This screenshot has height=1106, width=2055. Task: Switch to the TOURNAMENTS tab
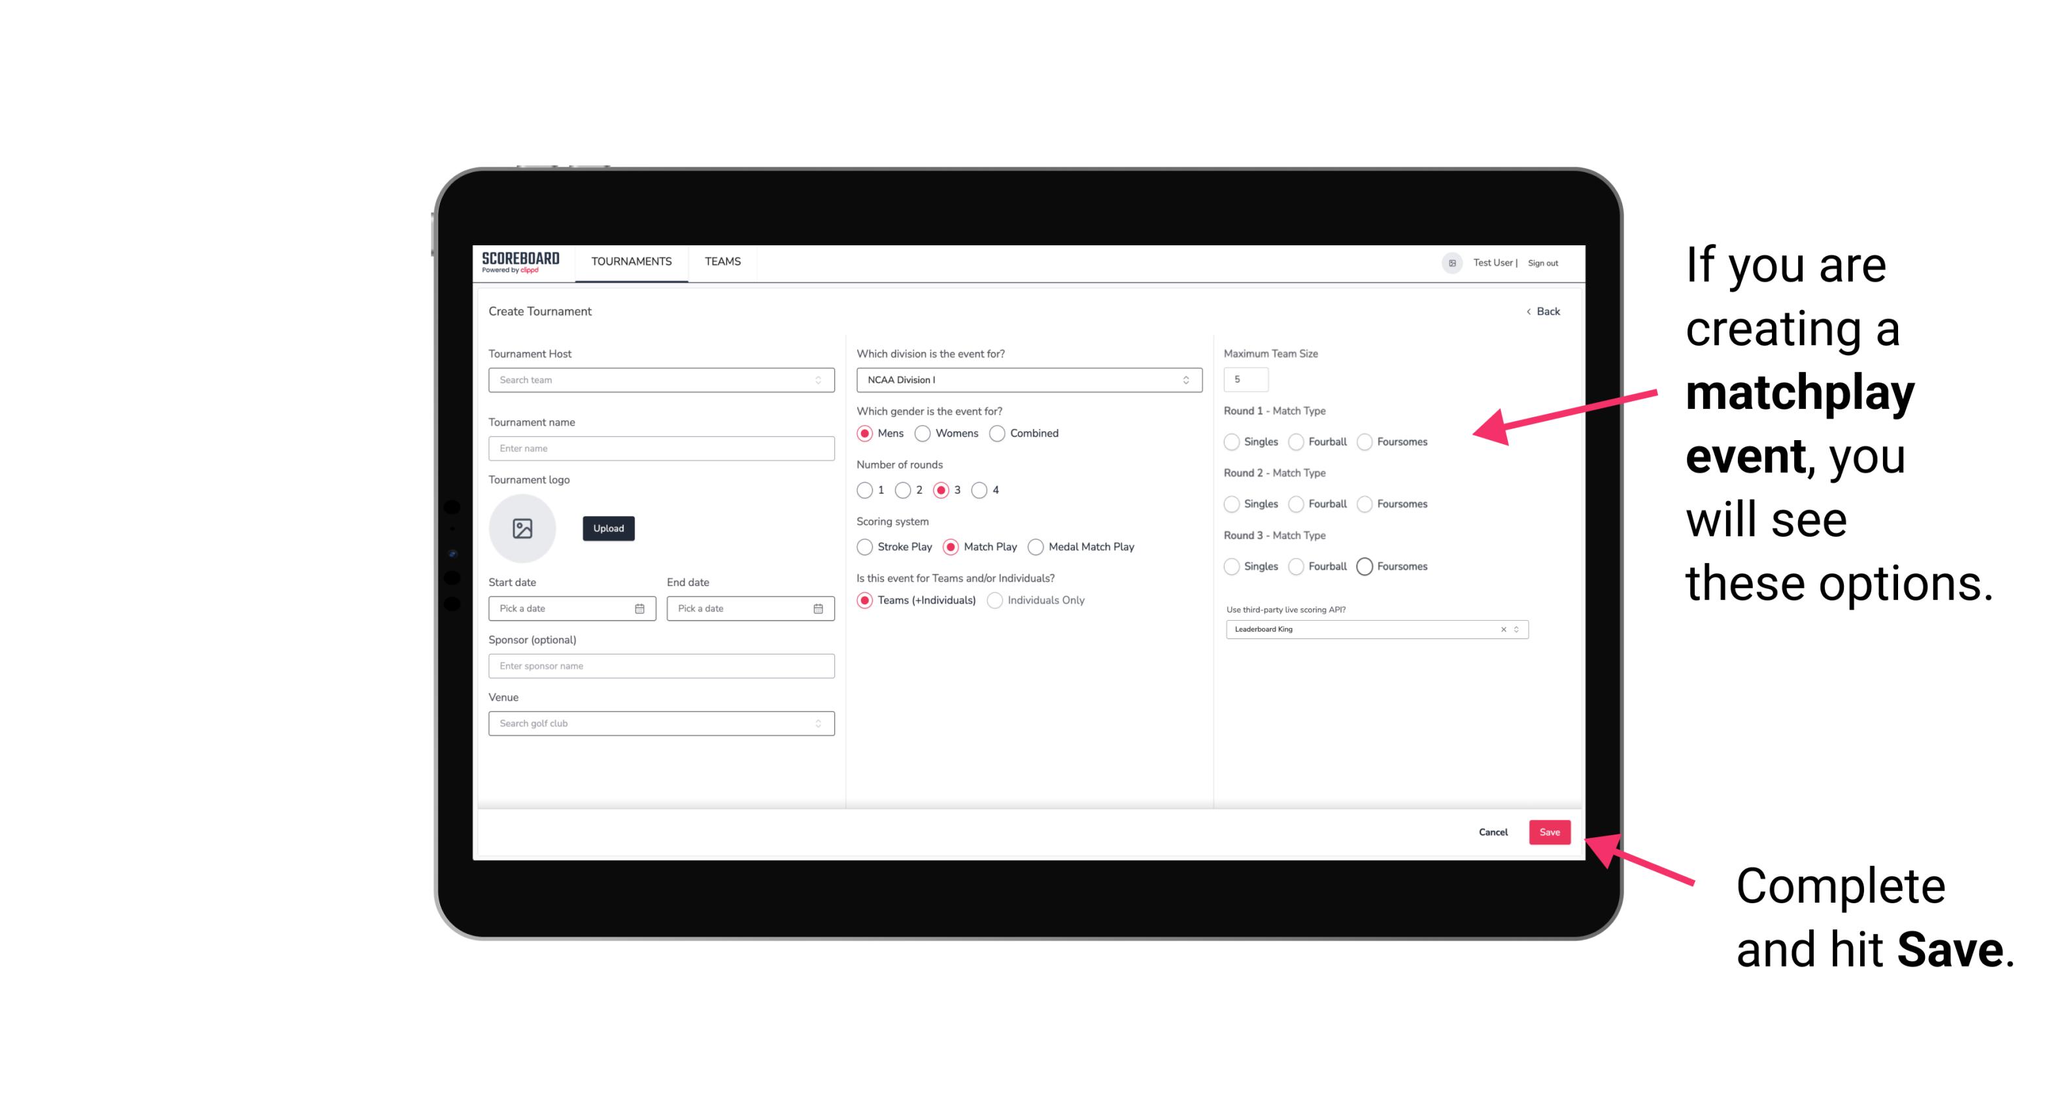tap(630, 262)
